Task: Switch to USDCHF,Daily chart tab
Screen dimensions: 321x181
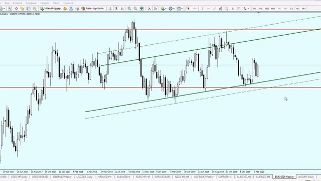Action: coord(19,176)
